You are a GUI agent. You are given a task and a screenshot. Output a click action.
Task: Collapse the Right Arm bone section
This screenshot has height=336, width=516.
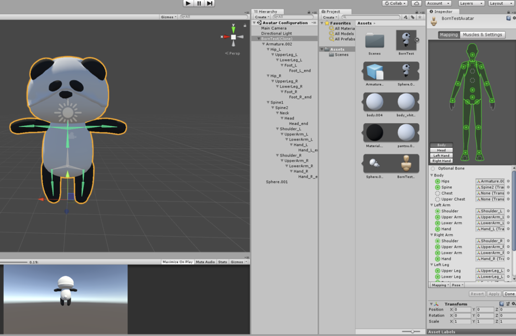432,235
